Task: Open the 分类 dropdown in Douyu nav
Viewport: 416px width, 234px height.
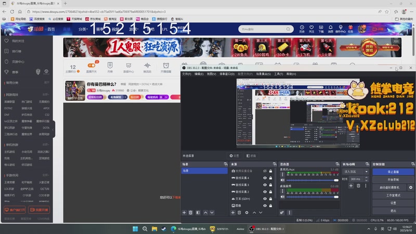Action: point(83,29)
